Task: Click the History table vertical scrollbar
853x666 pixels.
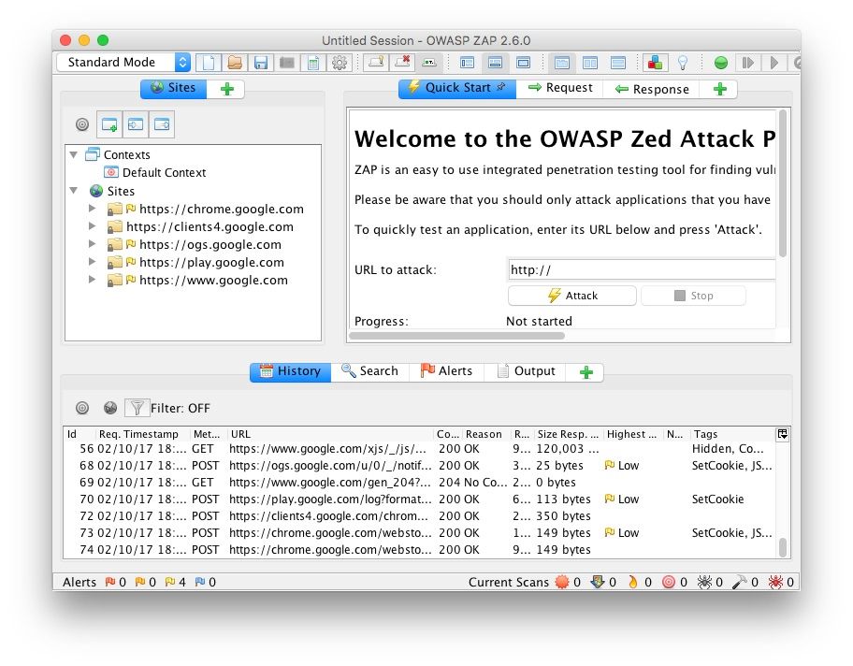Action: (x=783, y=547)
